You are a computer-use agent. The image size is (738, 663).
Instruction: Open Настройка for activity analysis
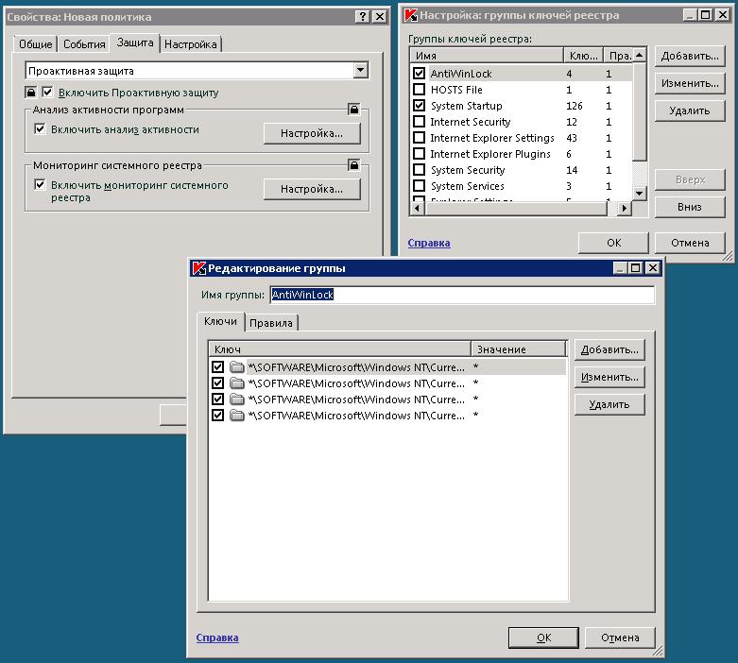[312, 133]
